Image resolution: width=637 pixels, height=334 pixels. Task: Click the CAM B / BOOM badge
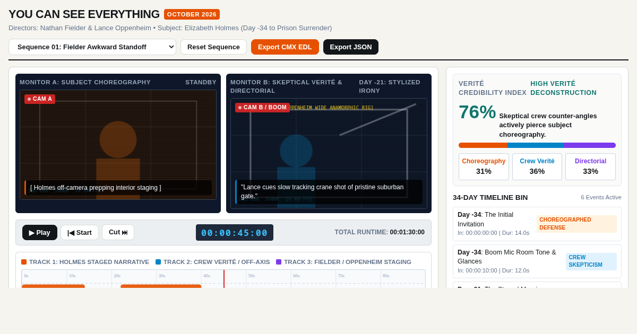point(262,108)
